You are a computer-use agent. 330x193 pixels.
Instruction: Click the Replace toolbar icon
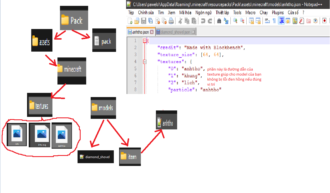pos(226,21)
